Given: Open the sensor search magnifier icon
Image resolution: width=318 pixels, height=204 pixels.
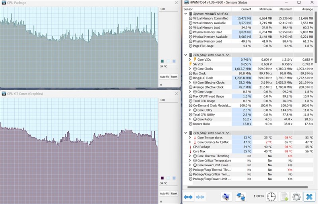Looking at the screenshot, I should [x=226, y=197].
